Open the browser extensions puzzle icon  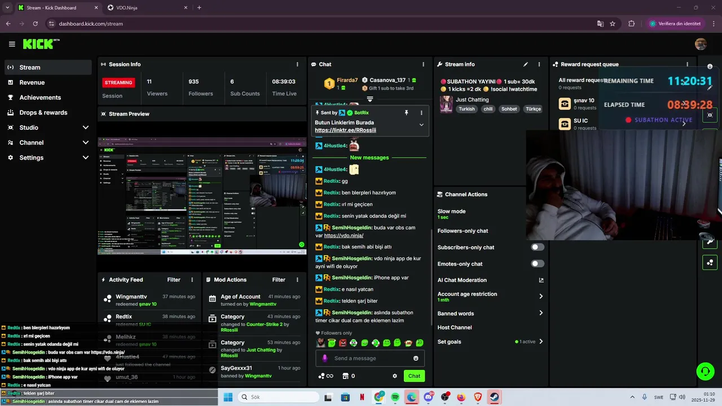(x=631, y=24)
